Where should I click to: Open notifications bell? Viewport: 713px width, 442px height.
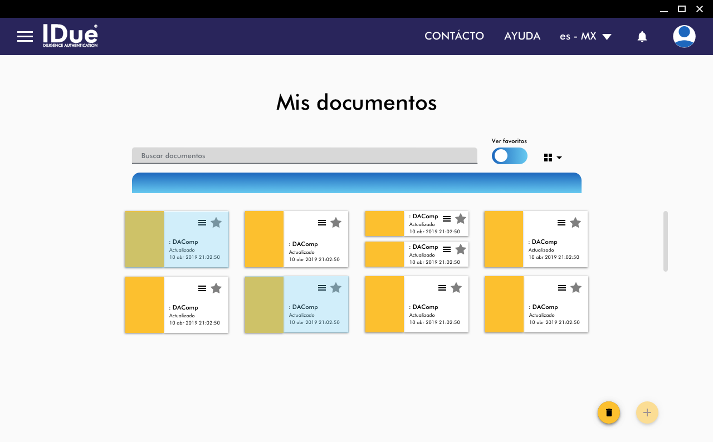(x=642, y=37)
